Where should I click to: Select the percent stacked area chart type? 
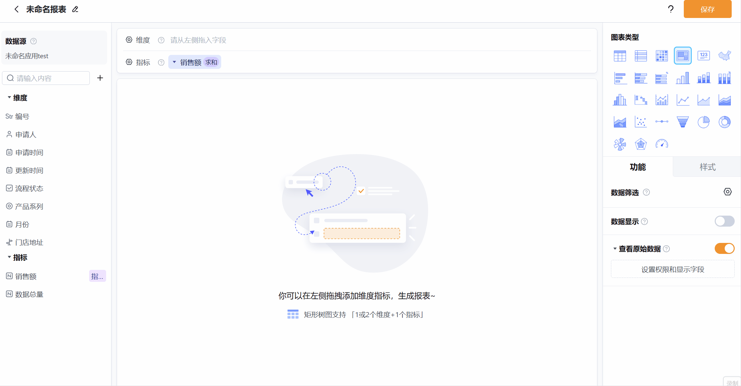tap(620, 122)
